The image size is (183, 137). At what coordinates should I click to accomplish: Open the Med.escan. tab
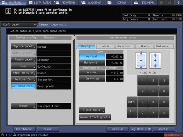coord(164,46)
